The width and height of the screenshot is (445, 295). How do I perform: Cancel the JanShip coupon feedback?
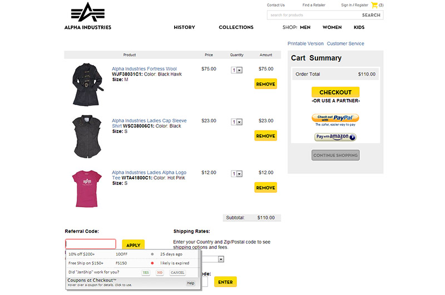click(177, 273)
